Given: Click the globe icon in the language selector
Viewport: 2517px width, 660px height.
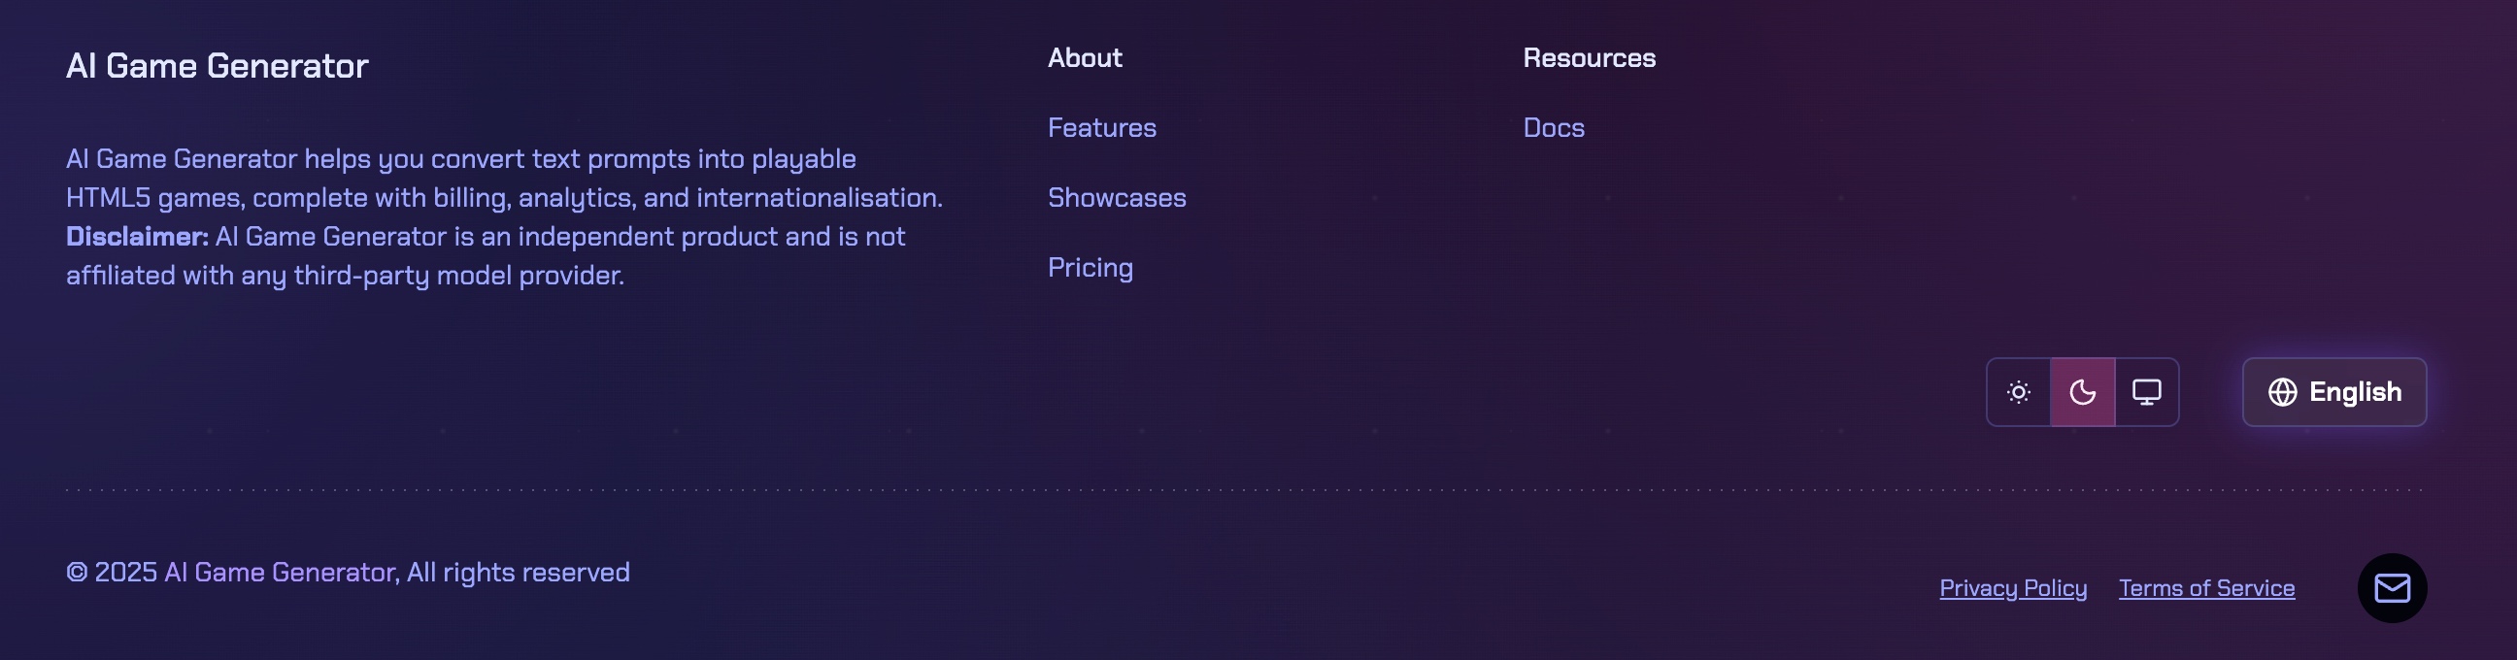Looking at the screenshot, I should pyautogui.click(x=2283, y=392).
